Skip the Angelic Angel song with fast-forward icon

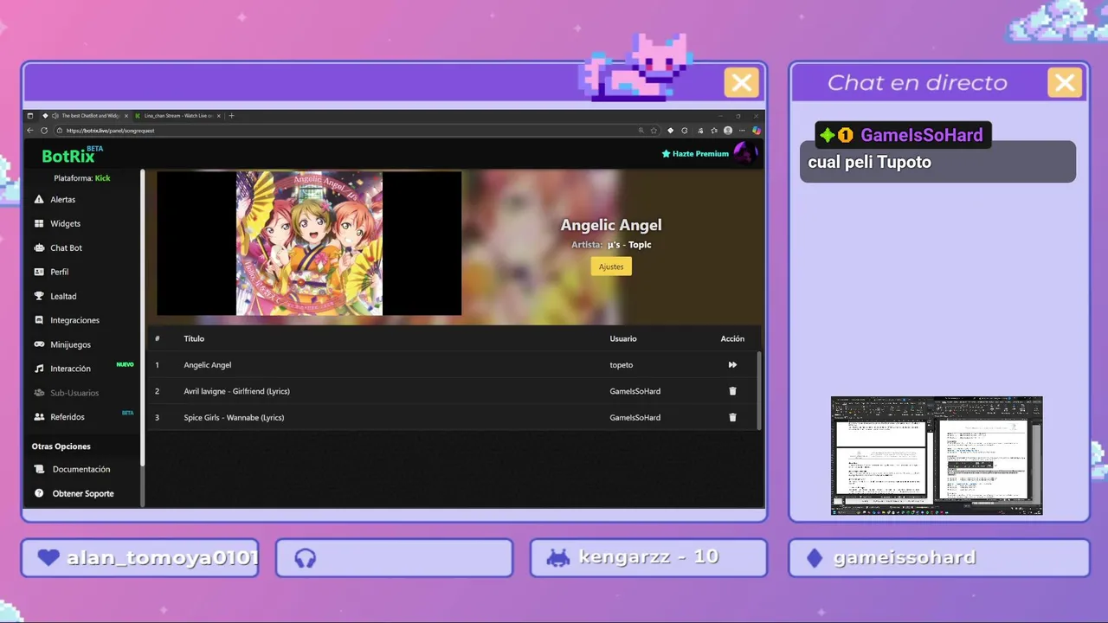(x=732, y=365)
